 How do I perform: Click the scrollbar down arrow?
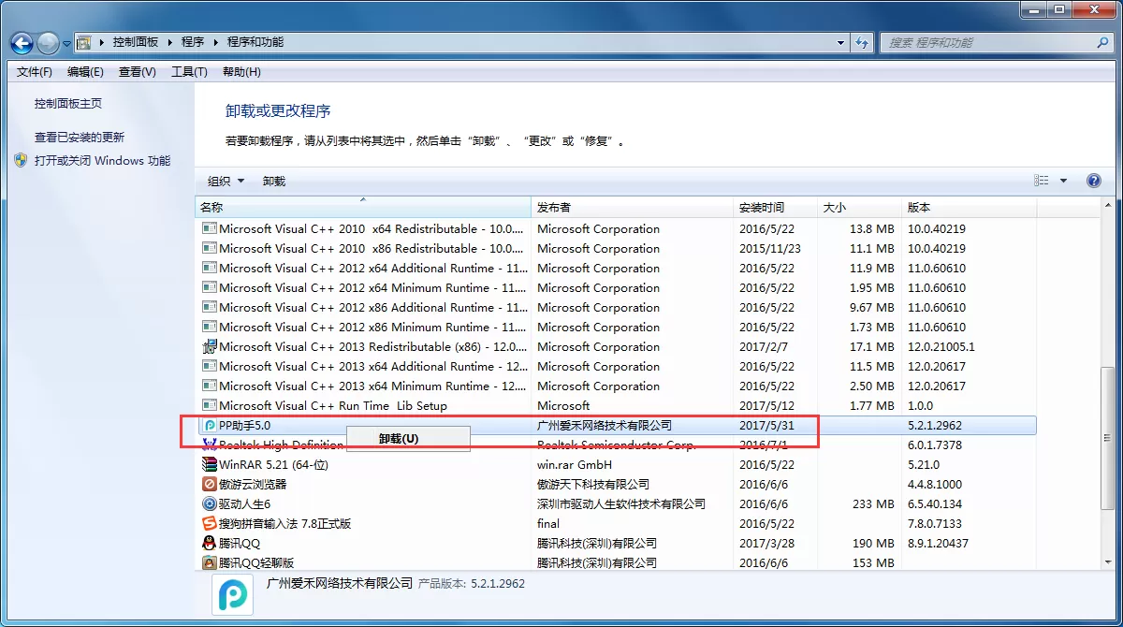point(1108,561)
